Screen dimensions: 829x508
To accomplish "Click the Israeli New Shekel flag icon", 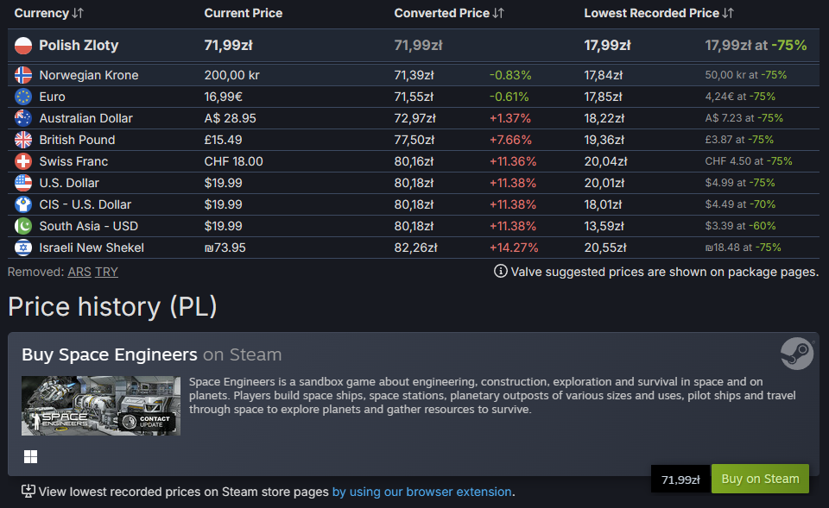I will (x=23, y=248).
